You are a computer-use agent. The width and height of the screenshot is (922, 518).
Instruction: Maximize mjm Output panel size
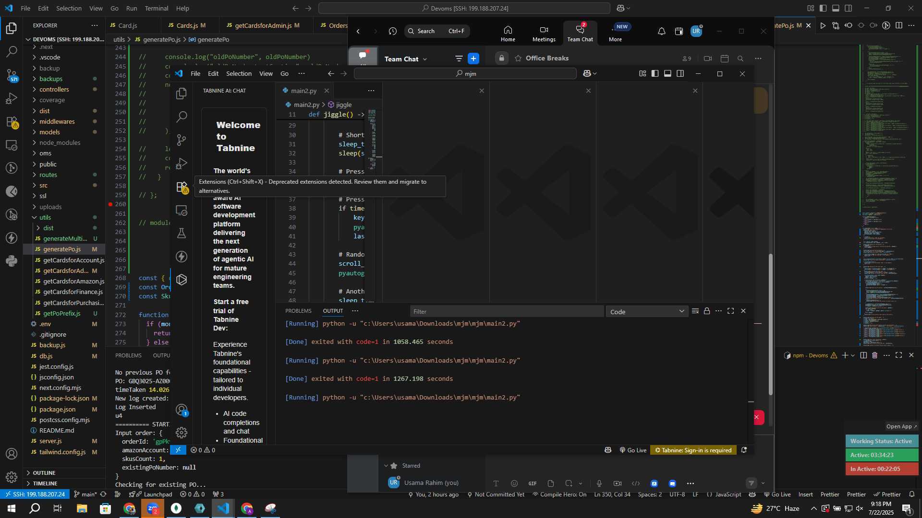[730, 311]
